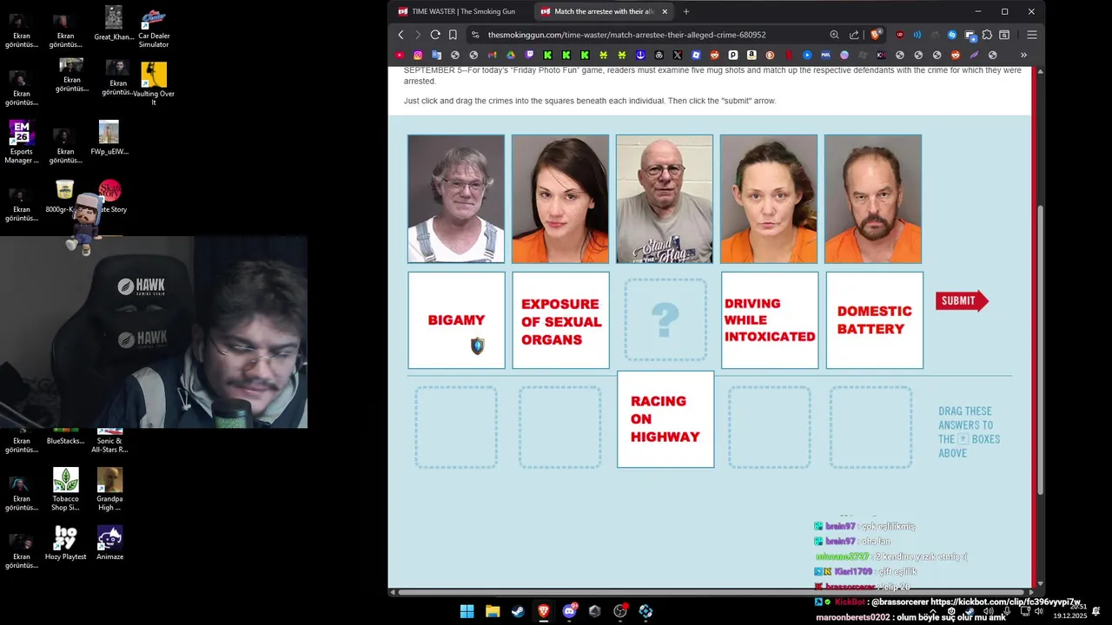Select the BIGAMY crime card
This screenshot has width=1112, height=625.
456,320
